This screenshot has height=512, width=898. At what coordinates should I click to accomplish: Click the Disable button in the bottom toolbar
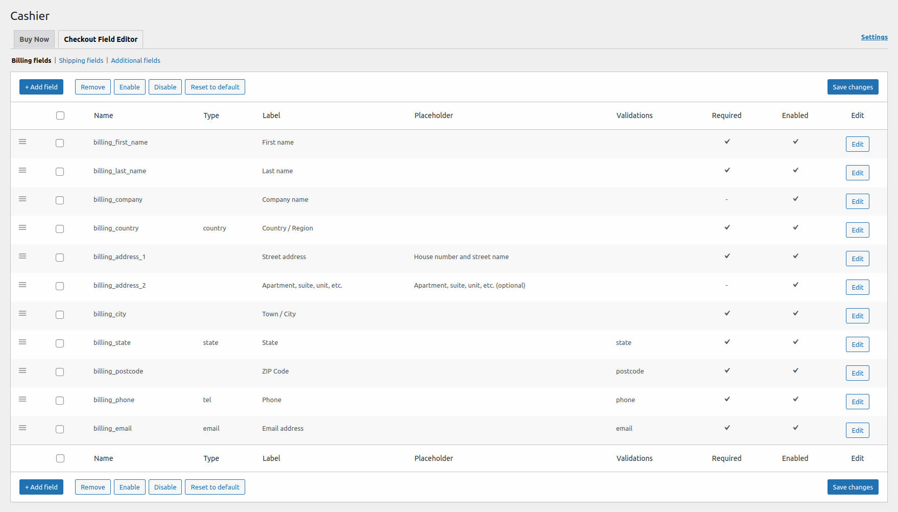(165, 487)
